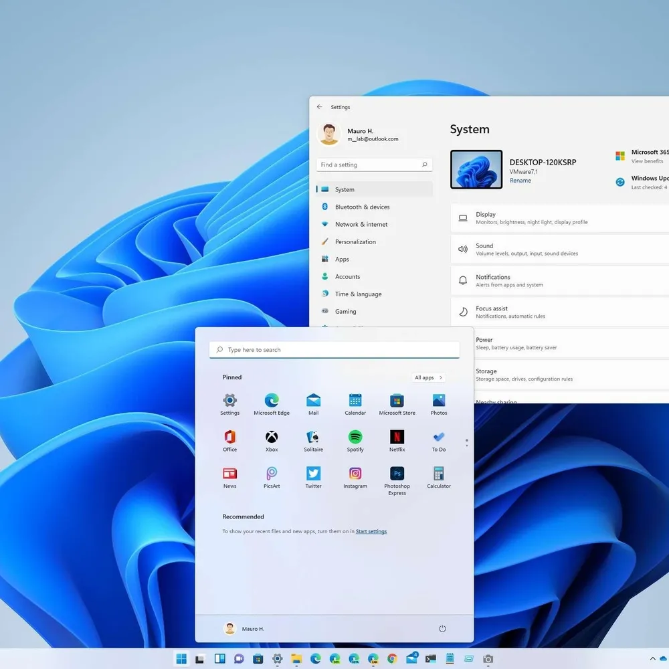Launch Microsoft Store from Start menu

(x=397, y=404)
